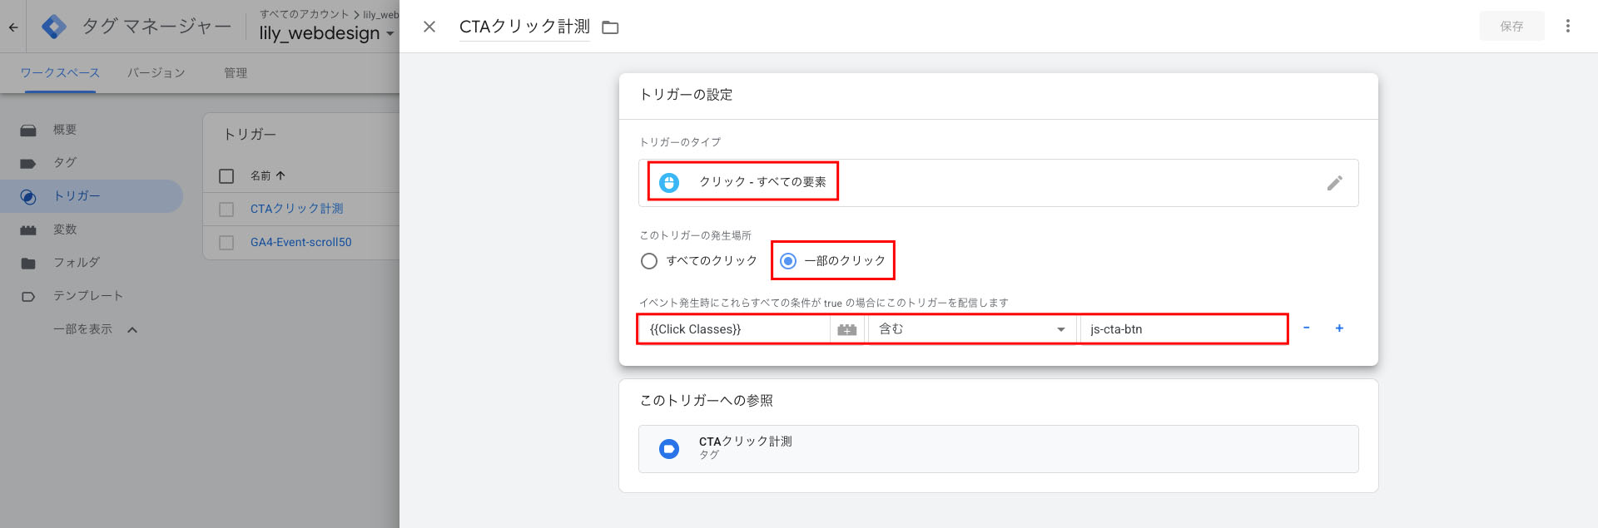Remove condition with the minus button
The image size is (1598, 528).
tap(1307, 328)
